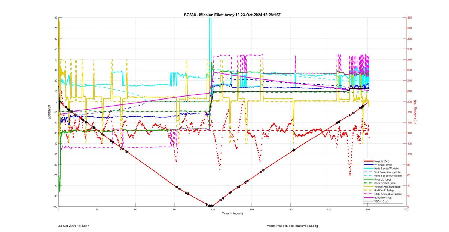Click the x-axis tick label '210'

(329, 210)
